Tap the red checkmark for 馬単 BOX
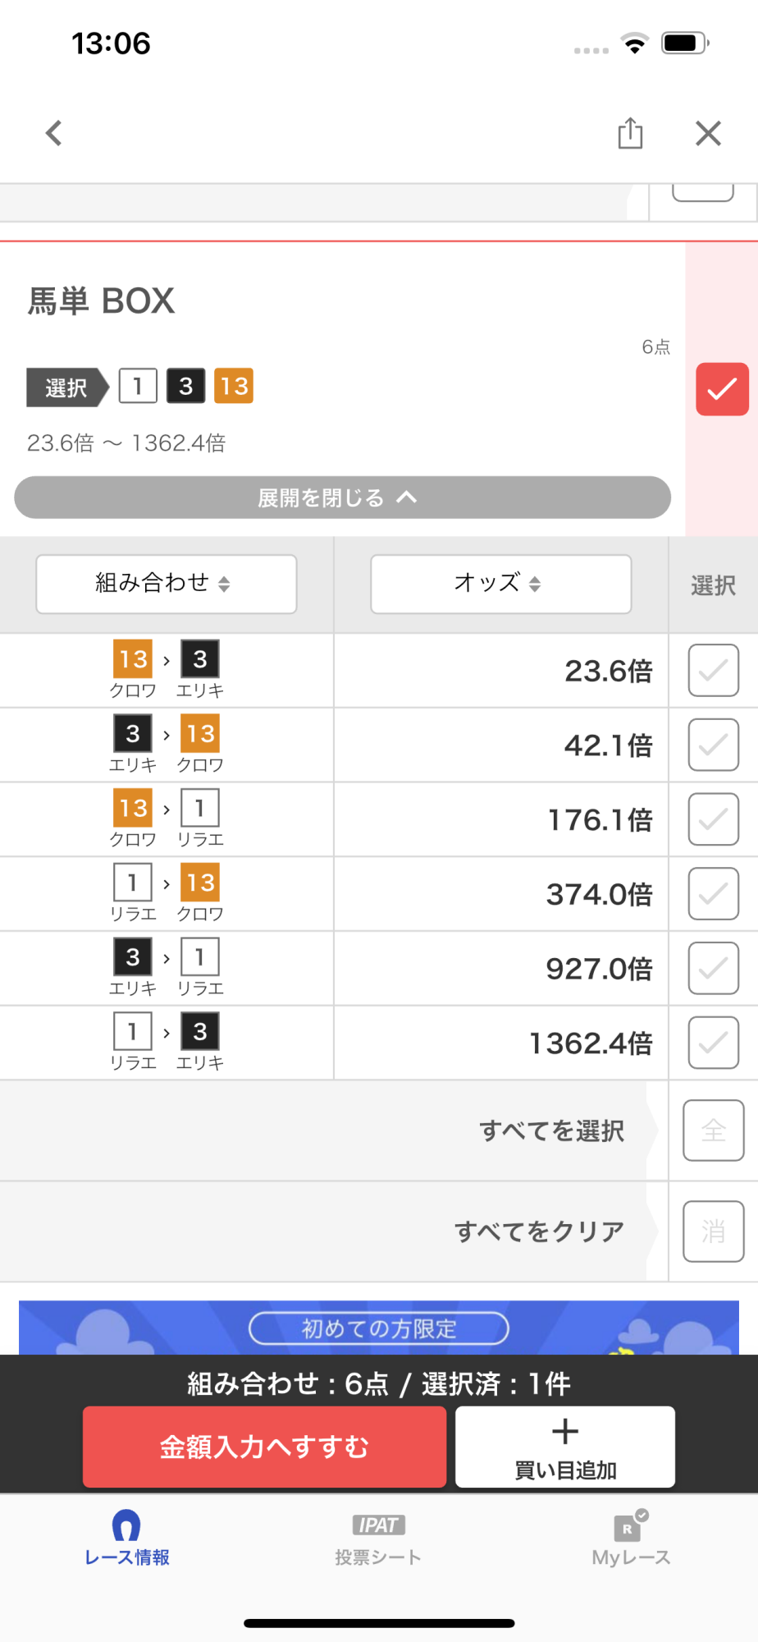758x1642 pixels. [x=722, y=389]
